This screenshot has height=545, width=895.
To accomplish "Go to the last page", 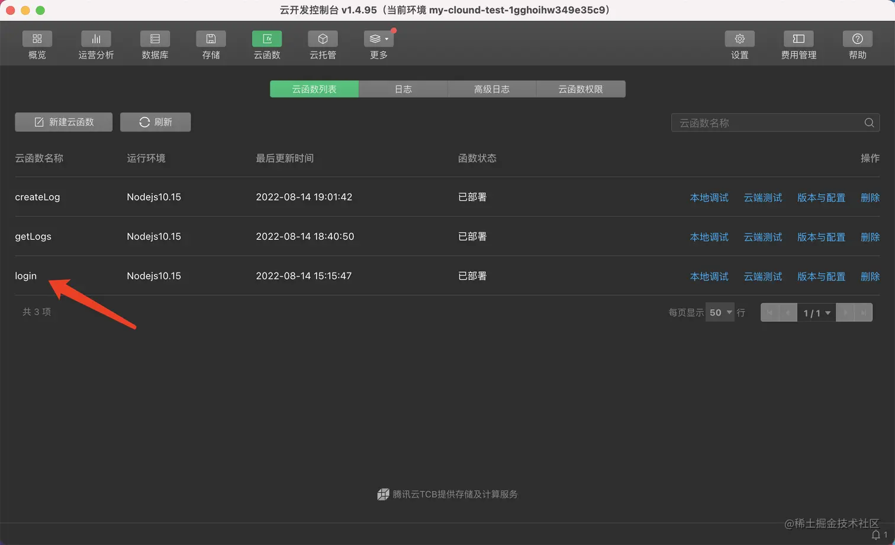I will 864,313.
